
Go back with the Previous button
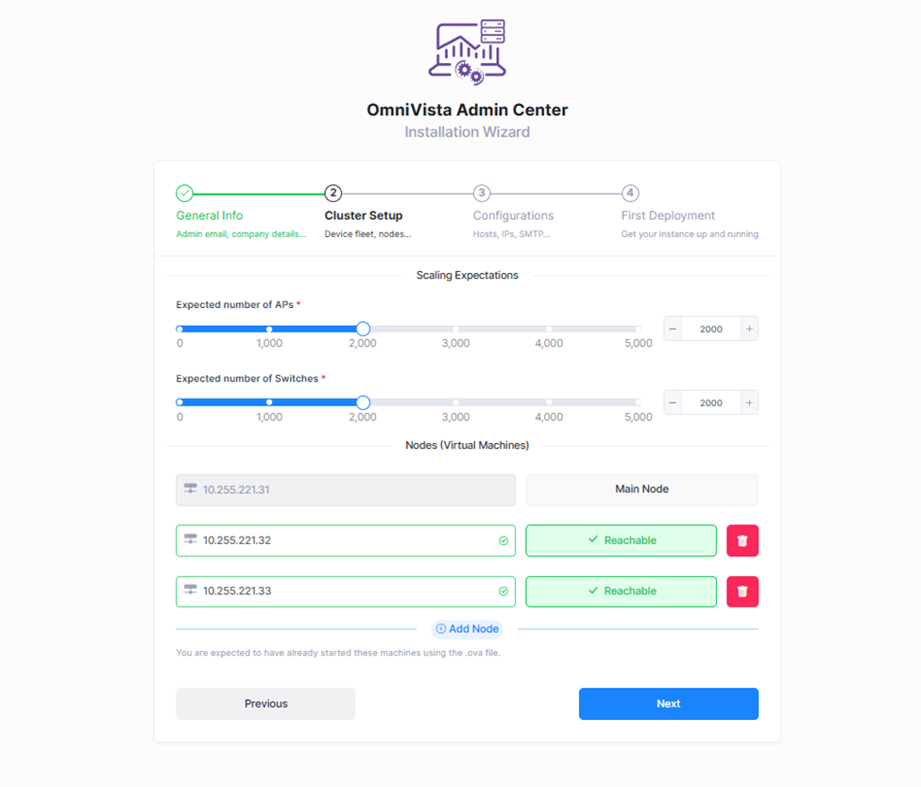pyautogui.click(x=265, y=704)
